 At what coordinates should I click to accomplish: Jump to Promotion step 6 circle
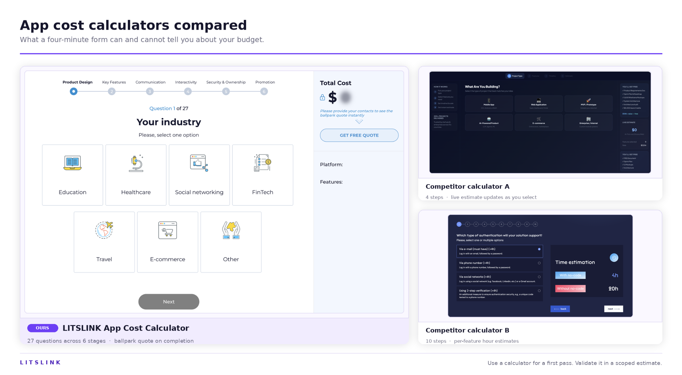(264, 91)
